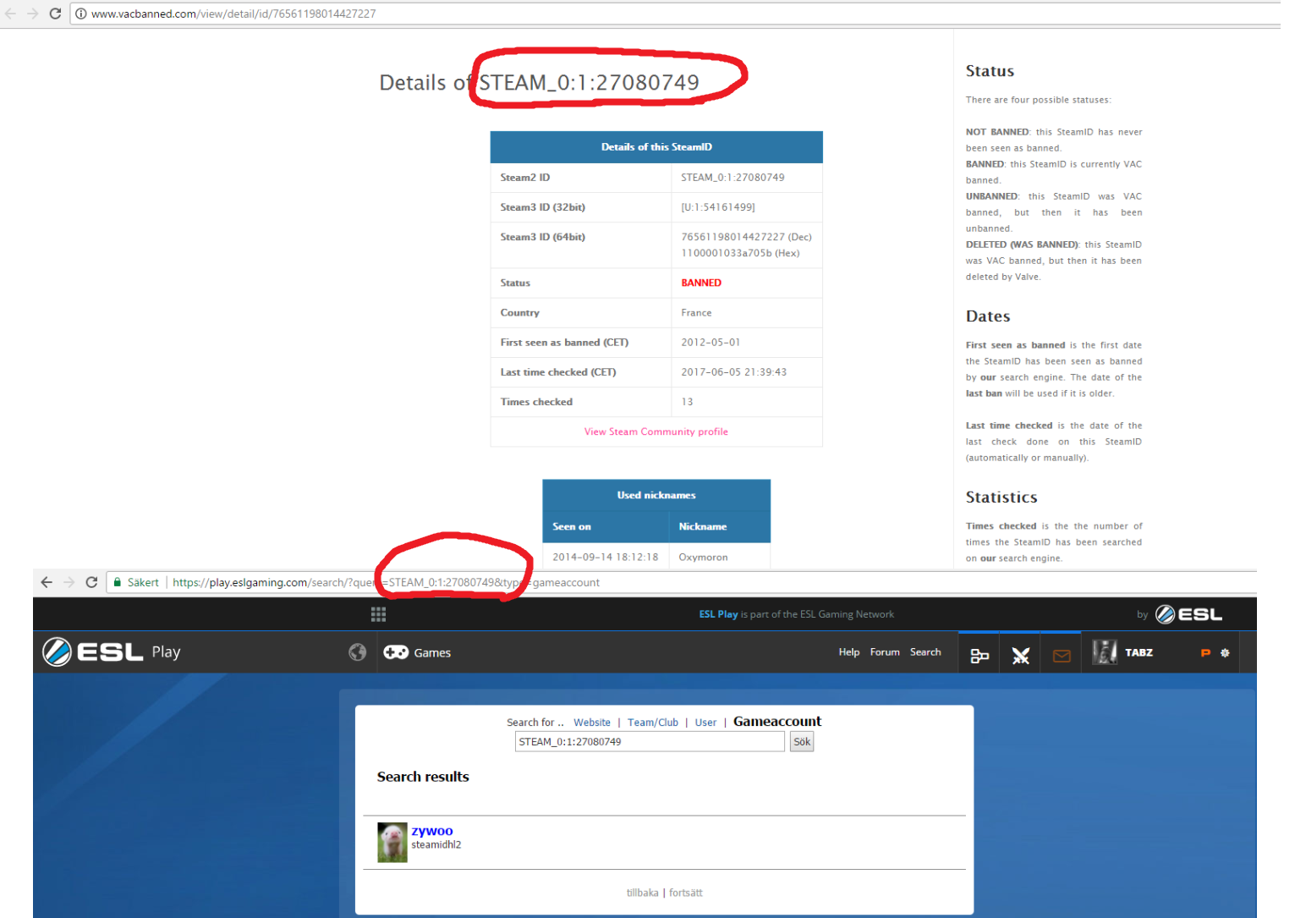
Task: Click the steamidhl2 text under zywoo
Action: pos(436,845)
